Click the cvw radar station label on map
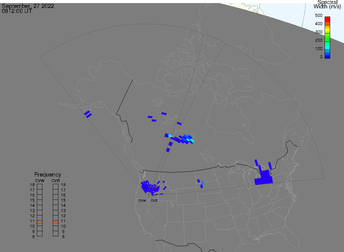This screenshot has width=344, height=252. (142, 200)
